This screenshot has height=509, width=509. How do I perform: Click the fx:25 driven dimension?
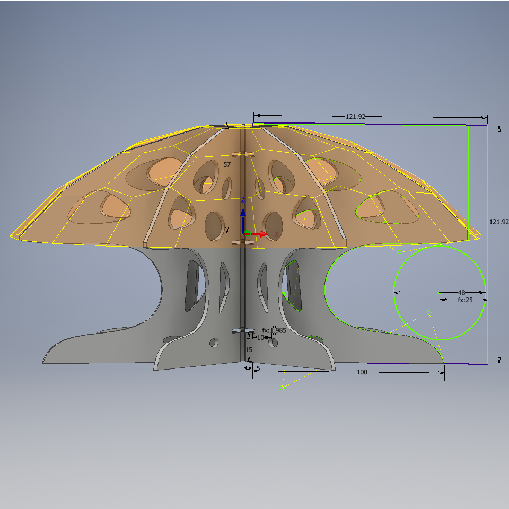point(465,300)
